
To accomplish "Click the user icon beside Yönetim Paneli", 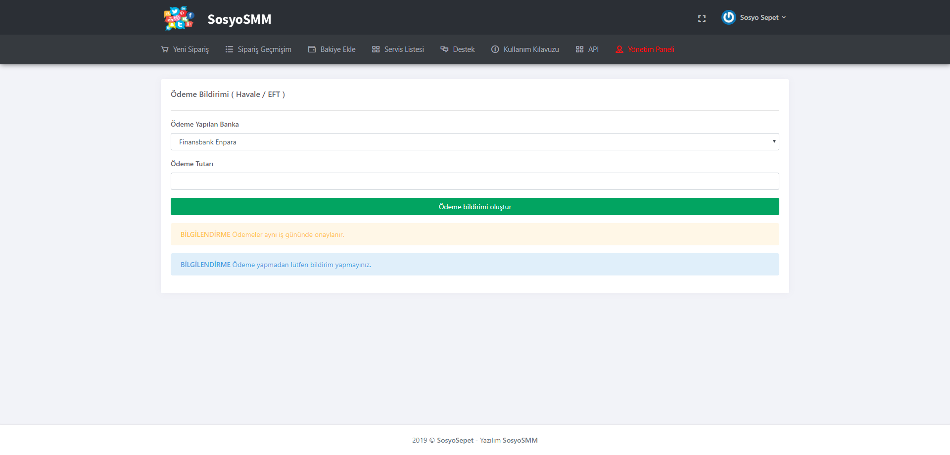I will [619, 49].
